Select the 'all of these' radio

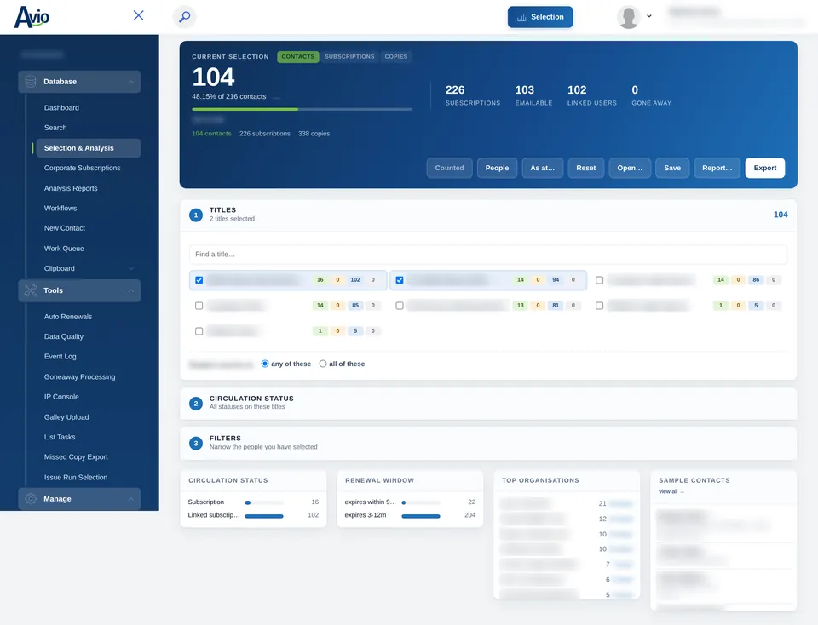[x=323, y=364]
